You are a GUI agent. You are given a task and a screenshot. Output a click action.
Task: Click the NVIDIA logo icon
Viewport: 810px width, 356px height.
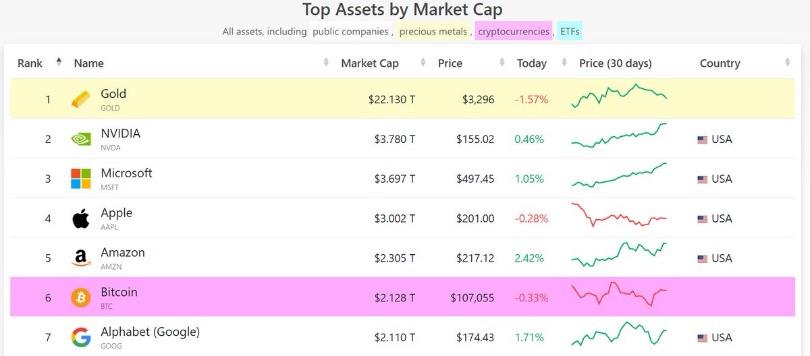(x=80, y=140)
